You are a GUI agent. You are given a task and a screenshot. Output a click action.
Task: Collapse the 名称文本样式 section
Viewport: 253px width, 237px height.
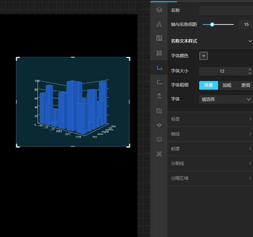click(210, 41)
